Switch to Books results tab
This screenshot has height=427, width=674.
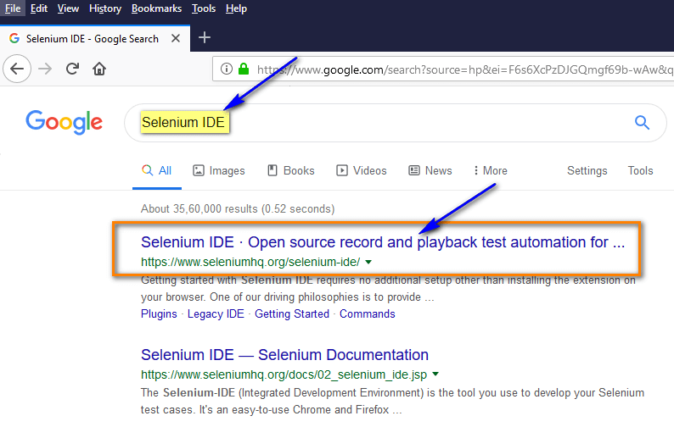point(291,171)
